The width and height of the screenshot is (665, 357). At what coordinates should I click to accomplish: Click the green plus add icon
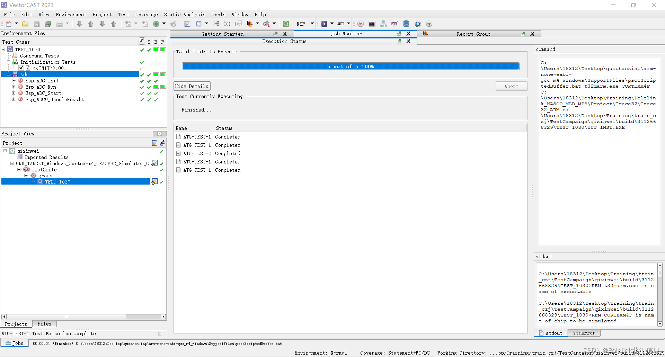click(x=429, y=24)
